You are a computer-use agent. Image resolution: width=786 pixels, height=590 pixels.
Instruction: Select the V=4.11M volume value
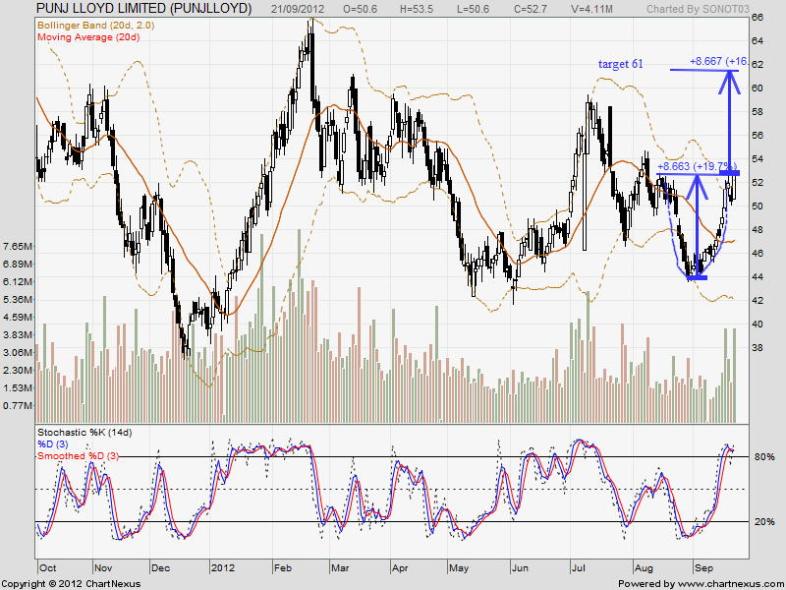click(594, 9)
